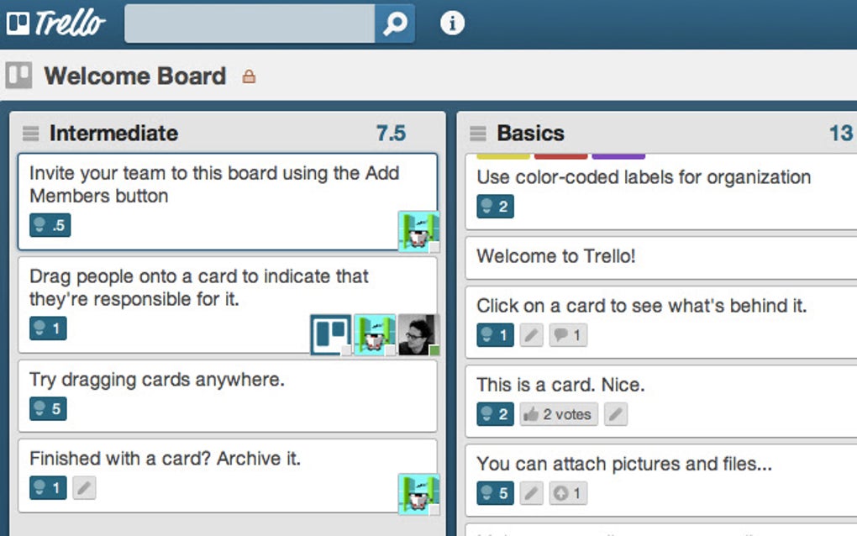Click the yellow label on color-coded card
The height and width of the screenshot is (536, 857).
pos(503,156)
